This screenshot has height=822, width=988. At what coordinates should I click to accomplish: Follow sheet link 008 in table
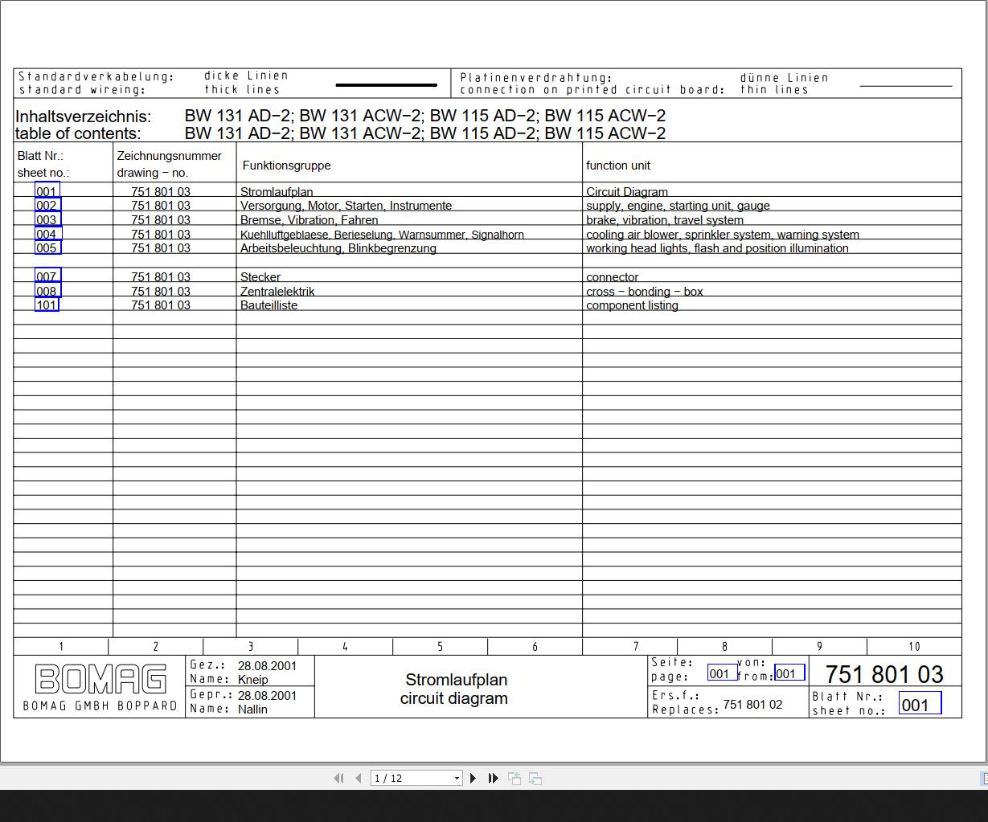[x=47, y=291]
